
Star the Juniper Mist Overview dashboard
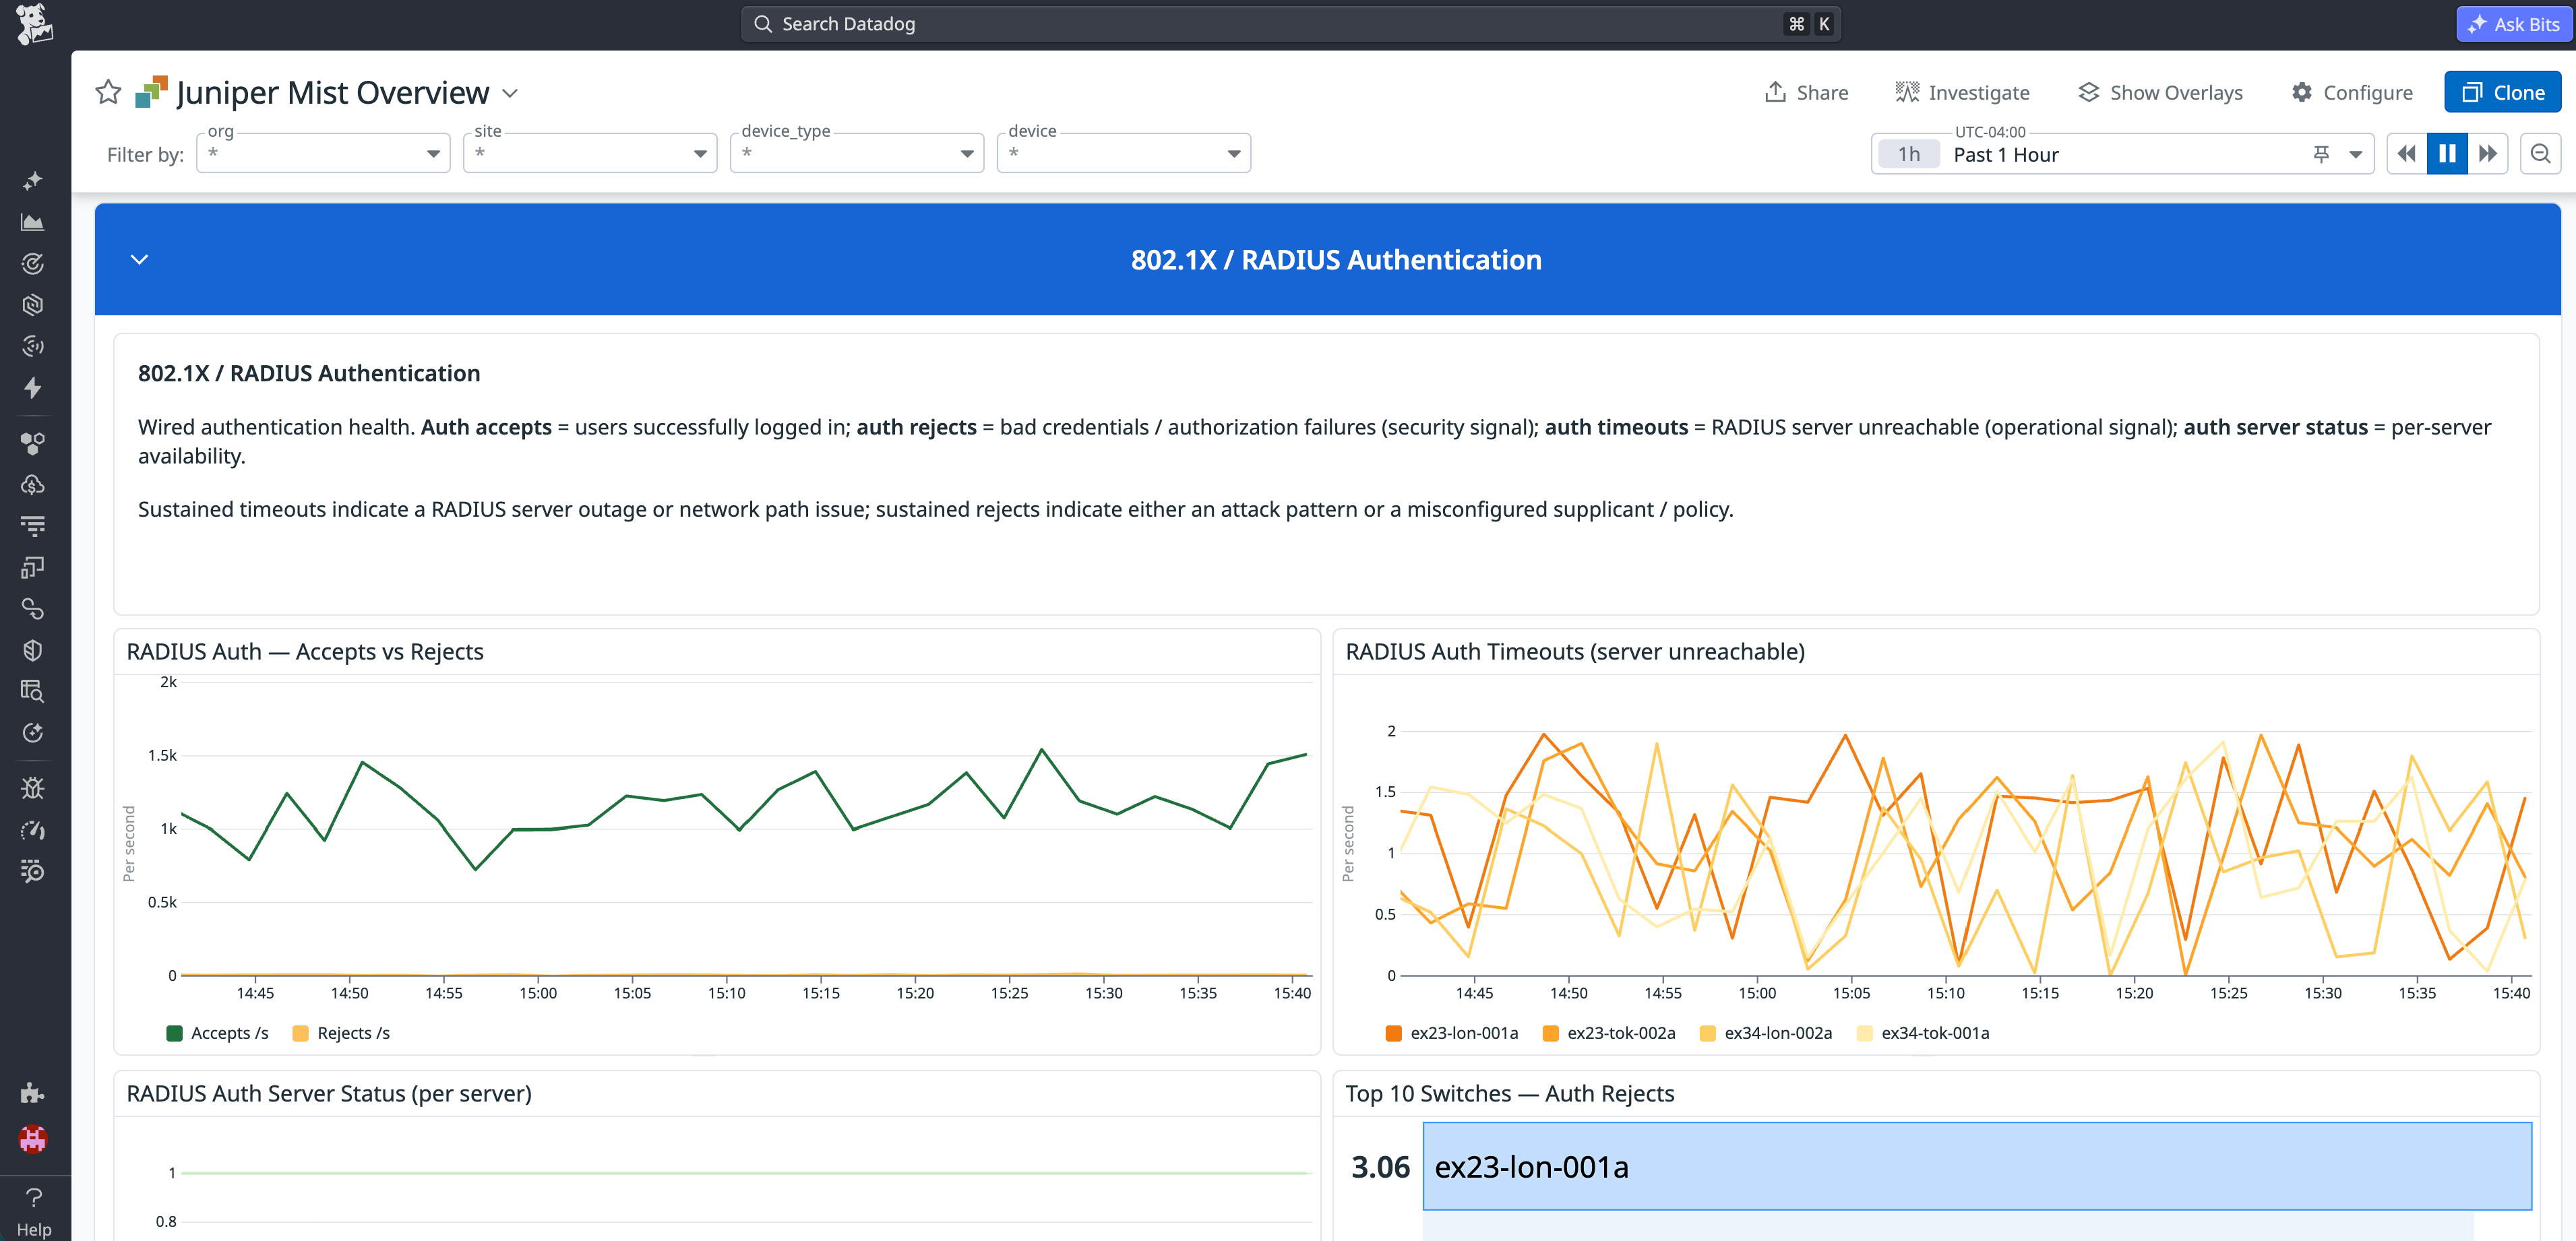(x=108, y=93)
